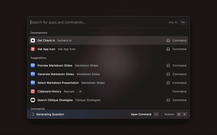Click the red Get App Icon icon
Screen dimensions: 217x135
(x=33, y=49)
